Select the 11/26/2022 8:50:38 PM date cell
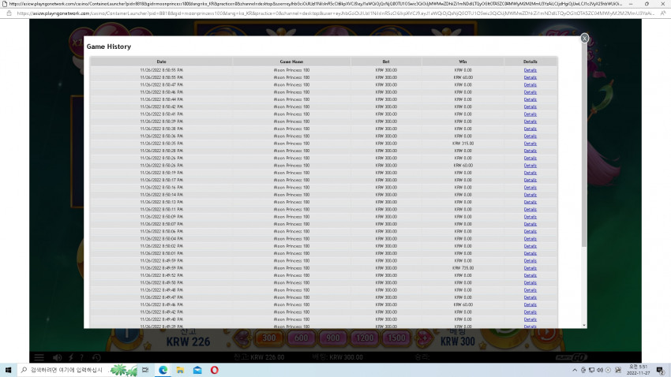The height and width of the screenshot is (377, 671). [161, 129]
